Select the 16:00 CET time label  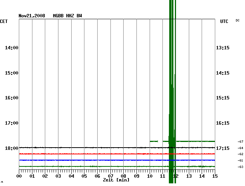(12, 98)
